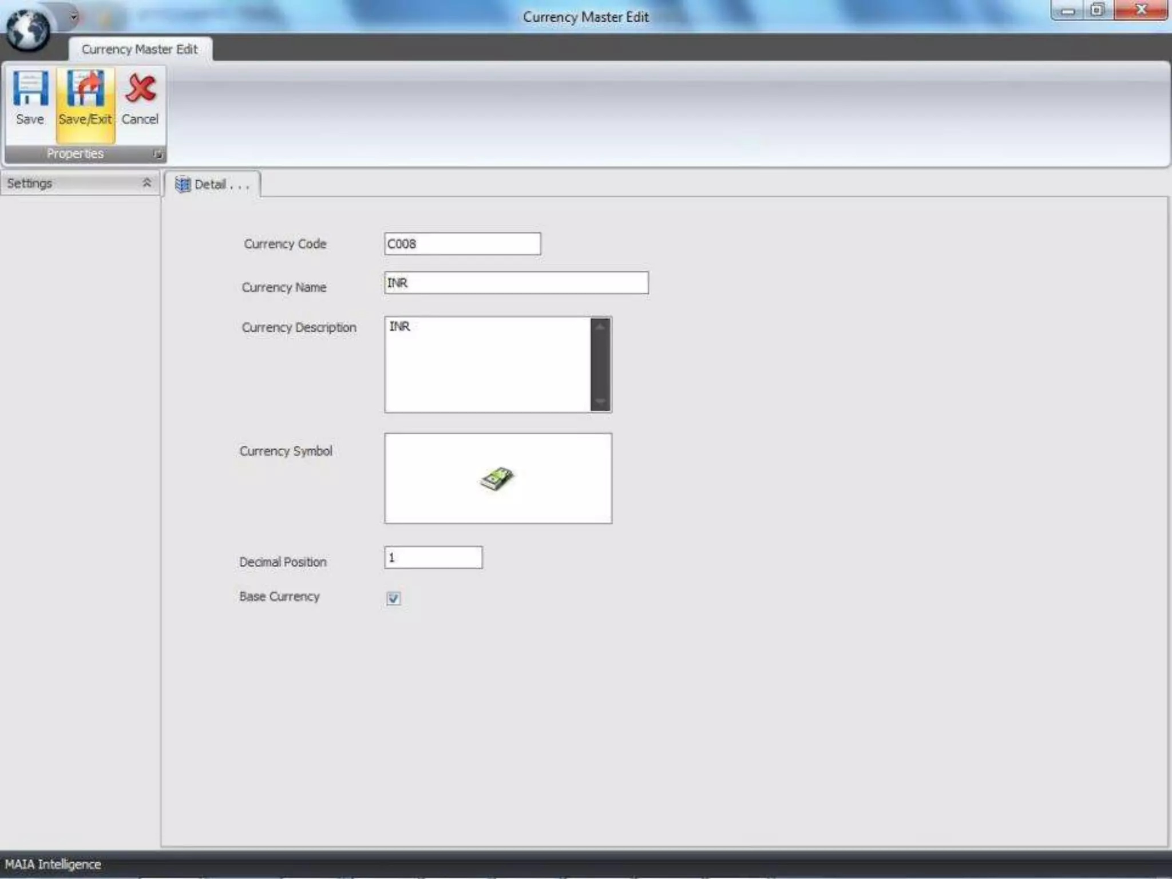Screen dimensions: 1172x879
Task: Click the Decimal Position field
Action: point(433,557)
